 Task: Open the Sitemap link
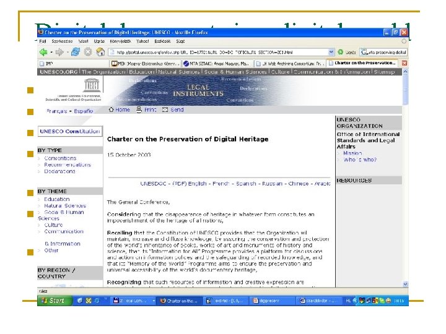coord(384,72)
